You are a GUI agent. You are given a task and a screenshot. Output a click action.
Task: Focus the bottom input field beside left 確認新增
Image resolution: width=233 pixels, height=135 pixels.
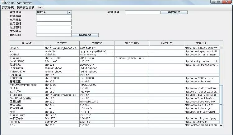pyautogui.click(x=54, y=35)
